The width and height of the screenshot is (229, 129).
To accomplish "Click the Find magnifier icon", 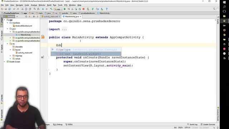I will pyautogui.click(x=35, y=9).
